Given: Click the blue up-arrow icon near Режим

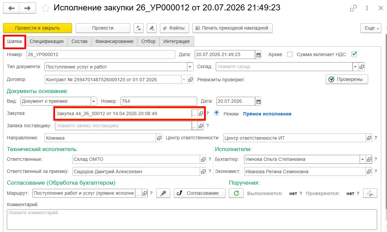Looking at the screenshot, I should [216, 113].
